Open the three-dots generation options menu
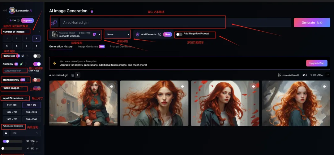 coord(328,75)
